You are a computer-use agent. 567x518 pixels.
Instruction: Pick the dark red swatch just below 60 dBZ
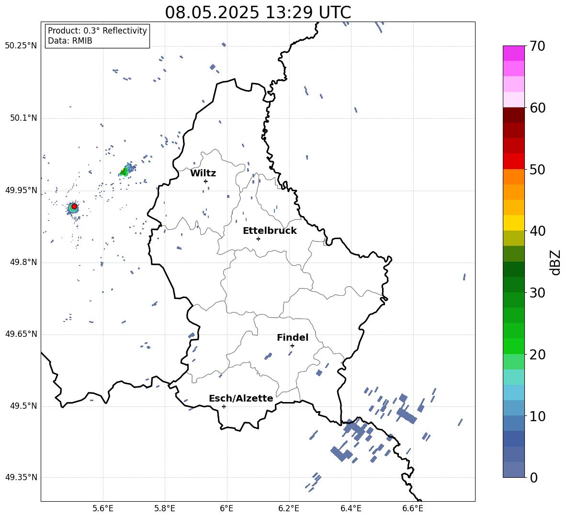(x=513, y=115)
